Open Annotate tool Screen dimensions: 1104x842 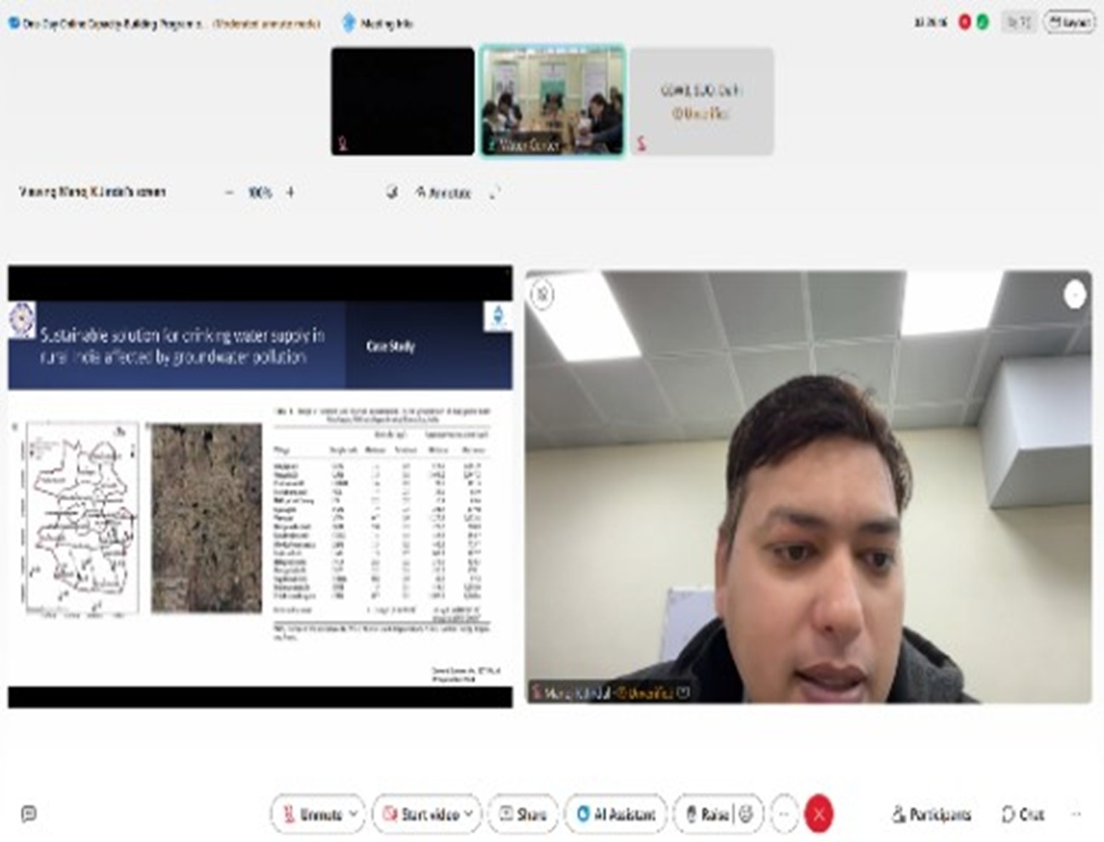click(443, 193)
